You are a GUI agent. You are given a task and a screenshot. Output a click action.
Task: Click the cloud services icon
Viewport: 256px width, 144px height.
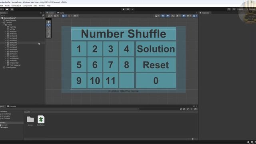(x=7, y=9)
